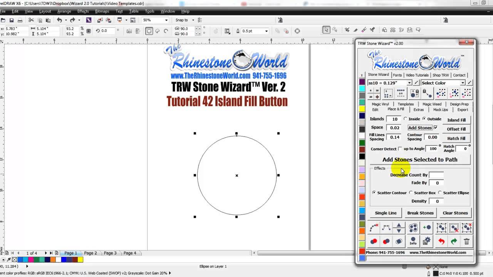Switch to Page 2 tab
Image resolution: width=493 pixels, height=277 pixels.
[x=91, y=253]
